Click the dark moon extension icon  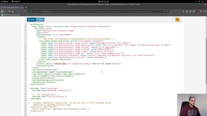tap(197, 12)
